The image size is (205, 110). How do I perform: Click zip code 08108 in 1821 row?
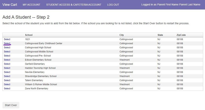pyautogui.click(x=180, y=39)
